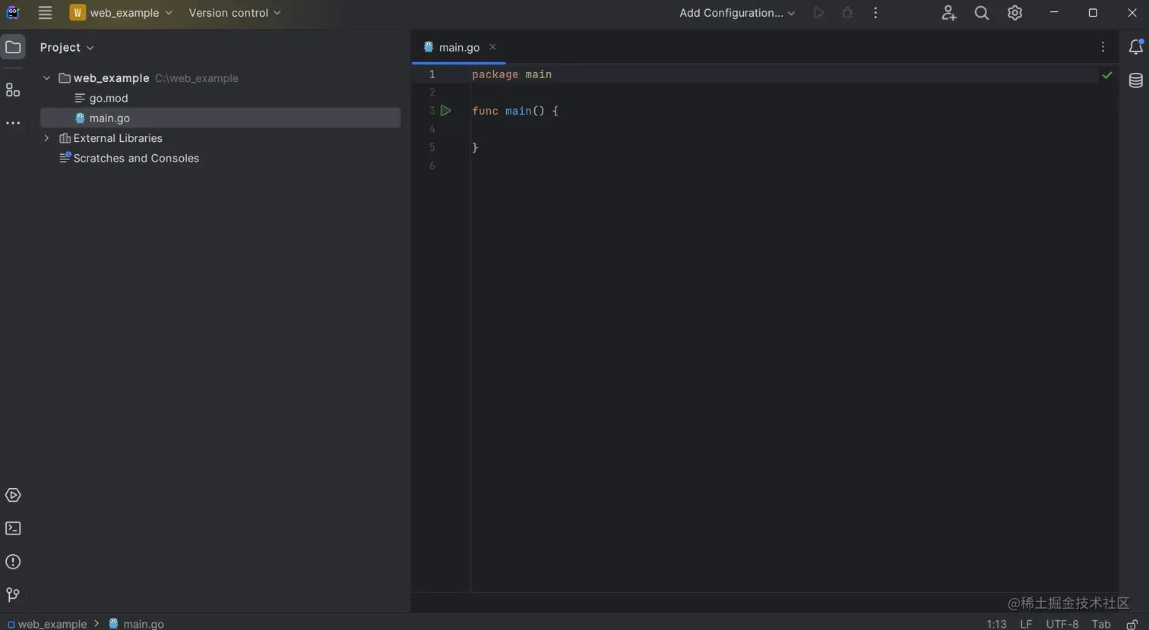Viewport: 1149px width, 630px height.
Task: Change line separator LF in status bar
Action: 1026,624
